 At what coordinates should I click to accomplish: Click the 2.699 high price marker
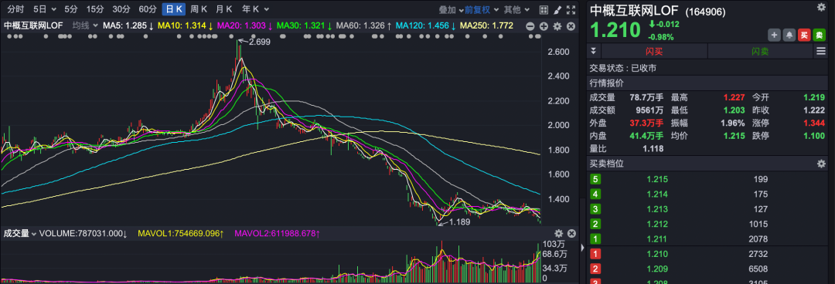tap(259, 41)
